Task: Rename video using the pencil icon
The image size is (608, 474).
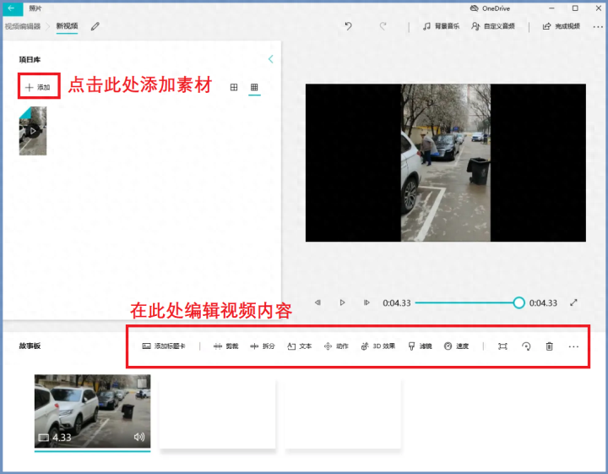Action: (95, 26)
